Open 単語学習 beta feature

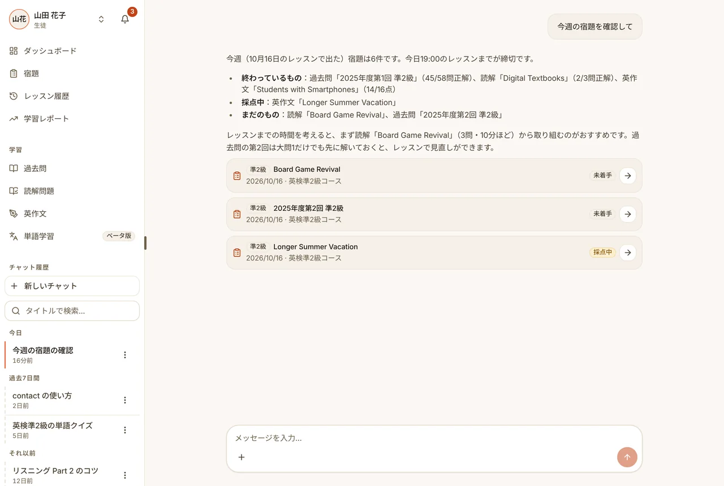pyautogui.click(x=72, y=236)
